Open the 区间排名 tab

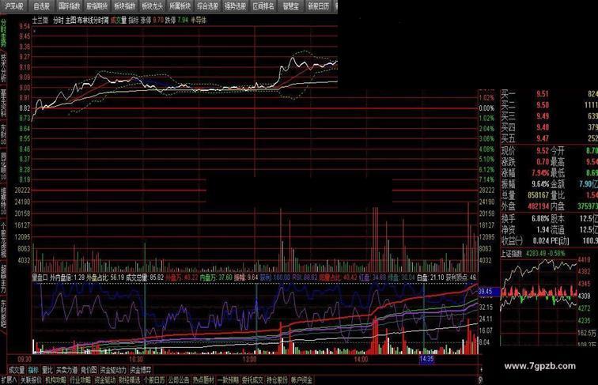263,6
